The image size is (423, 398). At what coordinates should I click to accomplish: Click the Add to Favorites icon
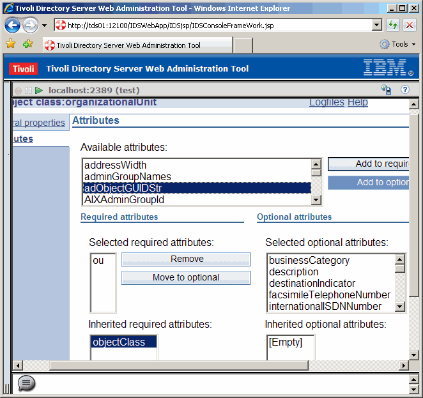click(x=27, y=44)
